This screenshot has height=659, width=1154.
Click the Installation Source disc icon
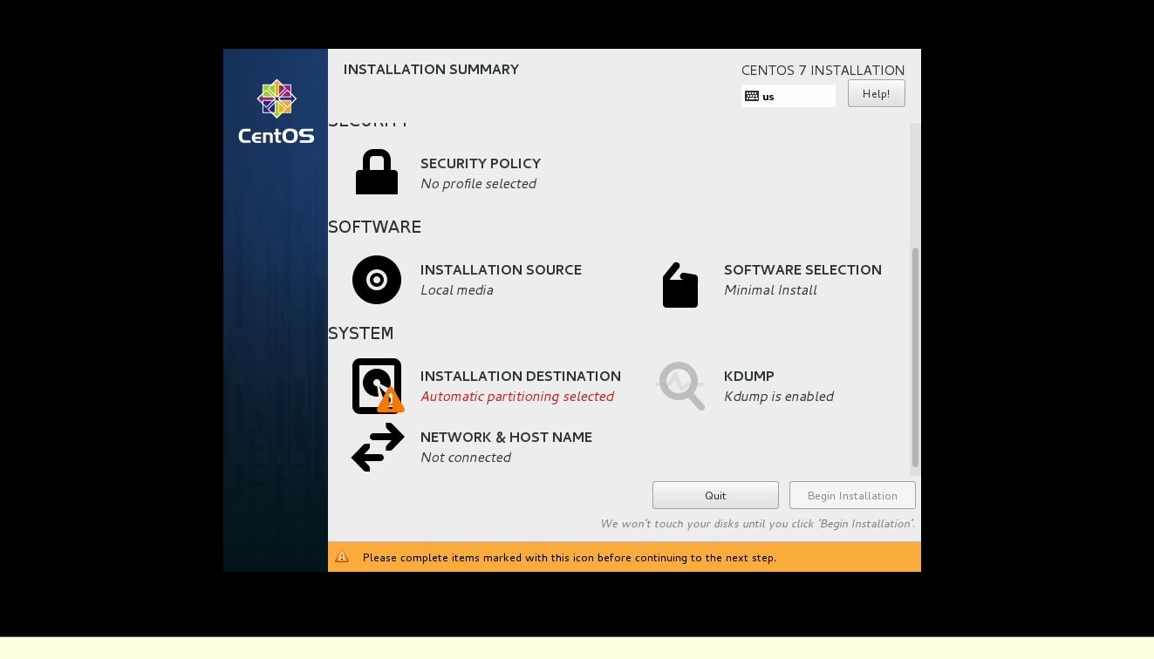376,280
